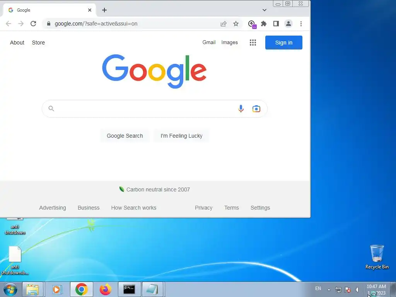Open the volume speaker tray icon

[357, 290]
